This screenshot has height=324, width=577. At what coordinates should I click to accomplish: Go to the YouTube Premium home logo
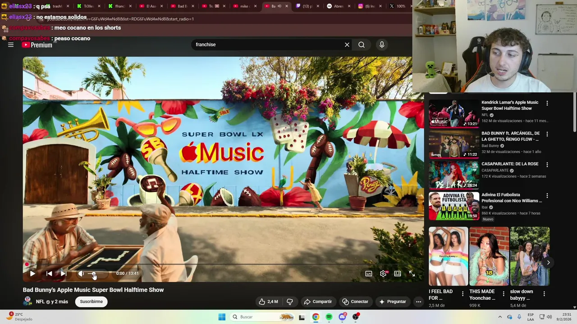[37, 45]
